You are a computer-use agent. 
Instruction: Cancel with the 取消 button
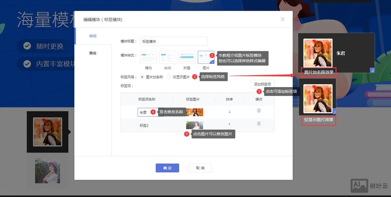coord(200,168)
